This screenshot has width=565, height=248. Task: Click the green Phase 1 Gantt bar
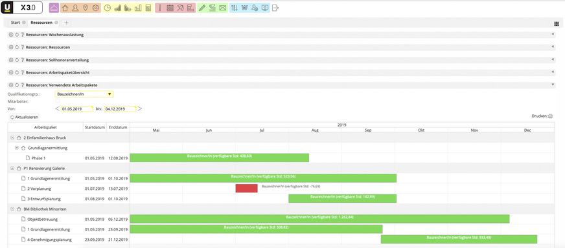[220, 158]
